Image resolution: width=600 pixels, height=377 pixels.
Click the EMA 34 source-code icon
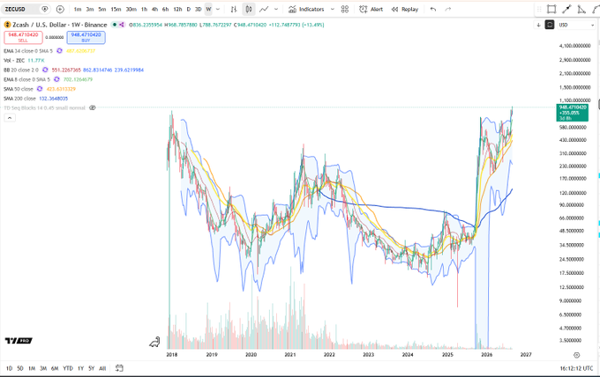pyautogui.click(x=59, y=51)
